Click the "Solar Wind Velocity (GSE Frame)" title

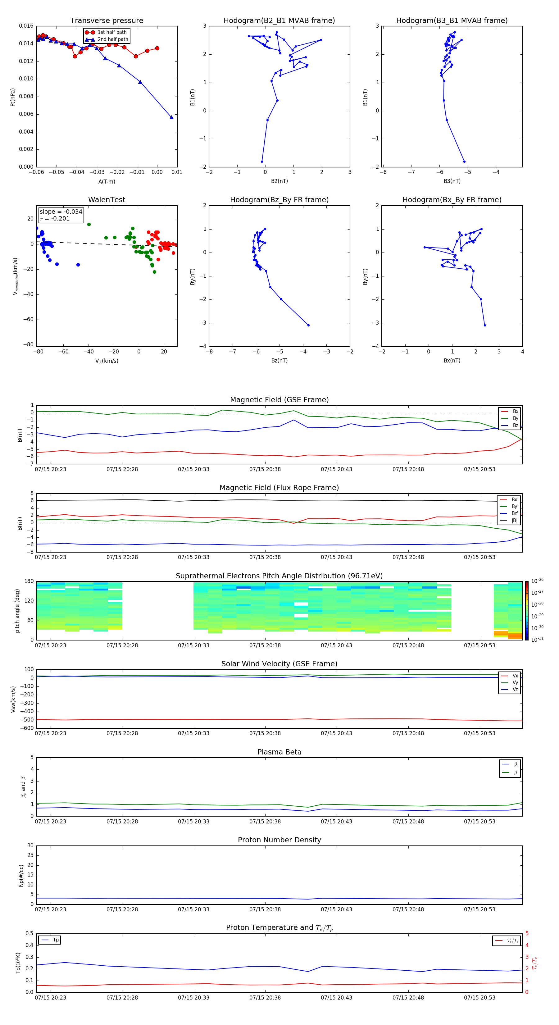pyautogui.click(x=279, y=664)
